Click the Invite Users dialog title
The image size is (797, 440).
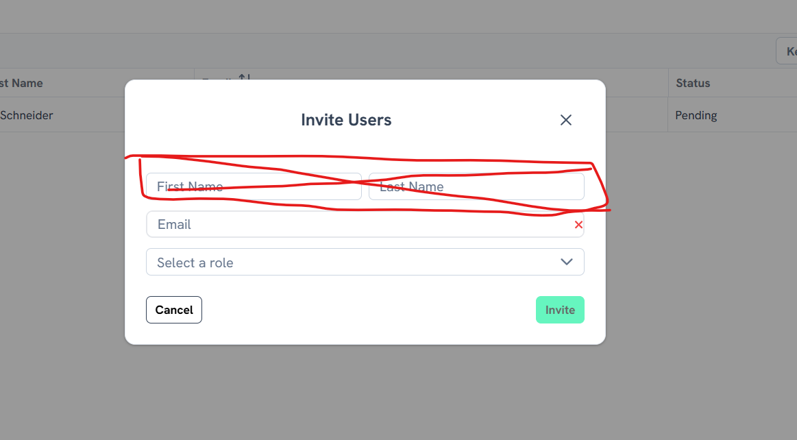346,120
